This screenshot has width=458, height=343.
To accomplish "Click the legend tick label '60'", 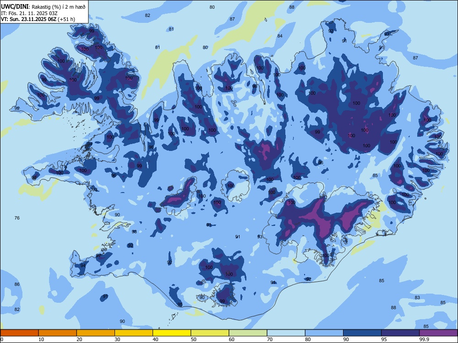I will (x=232, y=339).
